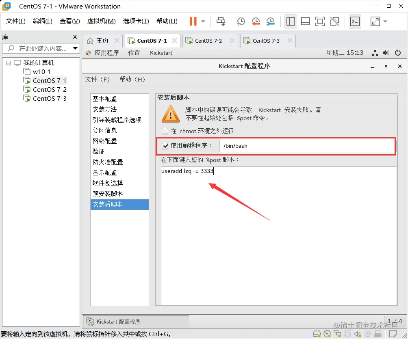Click the stretch guest display icon
408x339 pixels.
[375, 22]
